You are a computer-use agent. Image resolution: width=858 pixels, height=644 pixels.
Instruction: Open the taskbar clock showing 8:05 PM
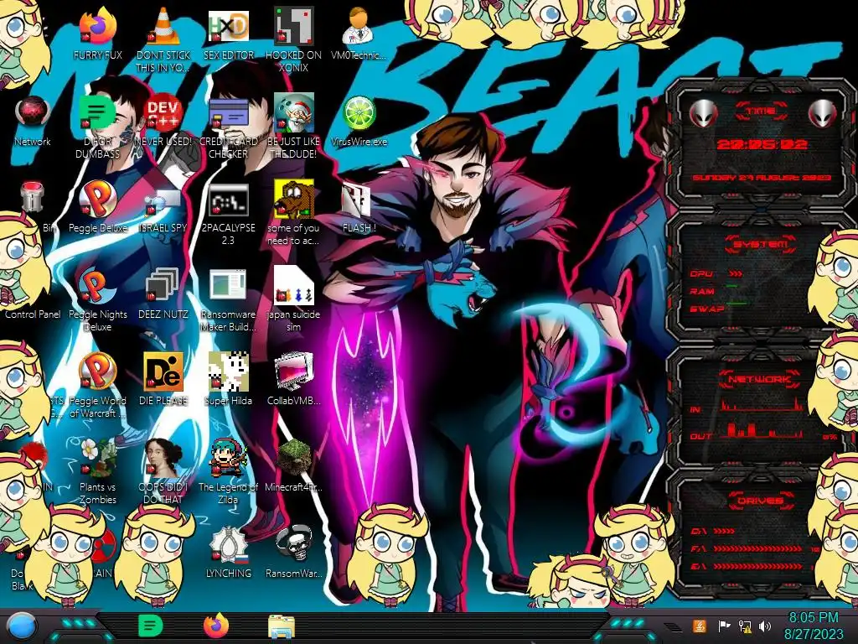tap(813, 626)
